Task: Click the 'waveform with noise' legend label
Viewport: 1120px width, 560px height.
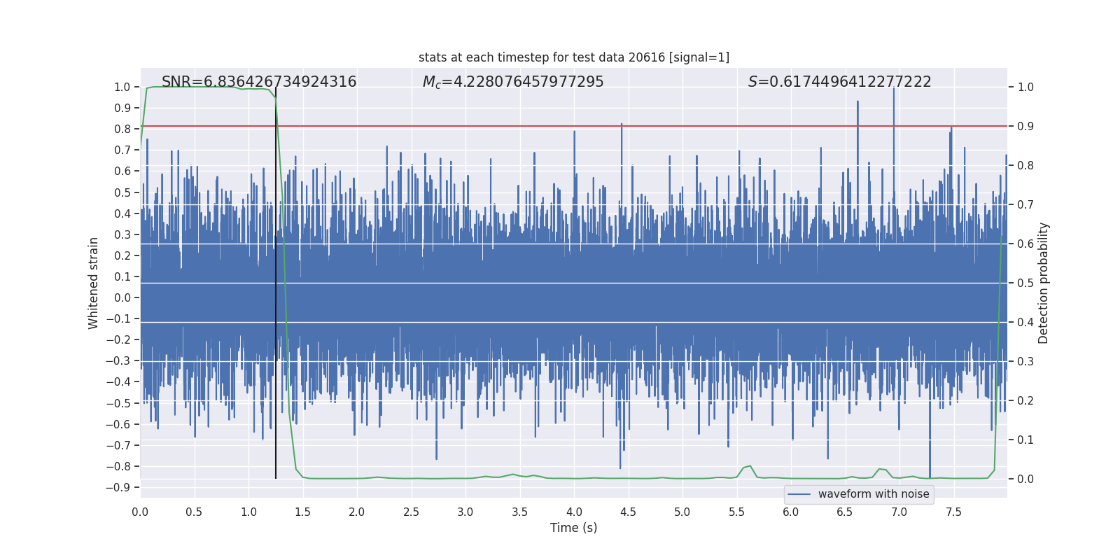Action: coord(873,494)
